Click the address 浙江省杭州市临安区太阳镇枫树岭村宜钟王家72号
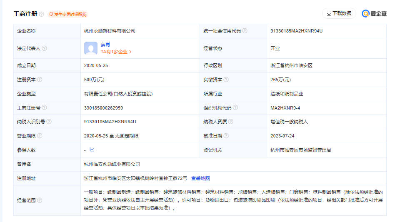 click(135, 178)
